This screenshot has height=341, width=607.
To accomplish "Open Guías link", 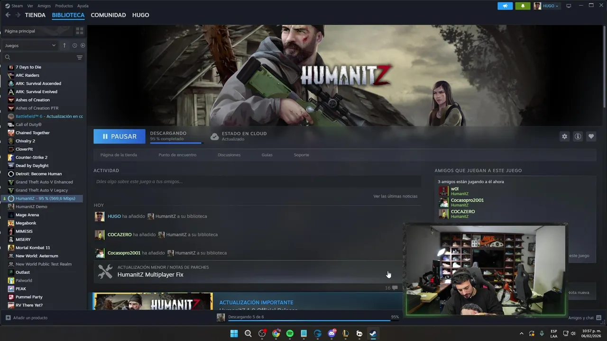I will click(x=267, y=155).
